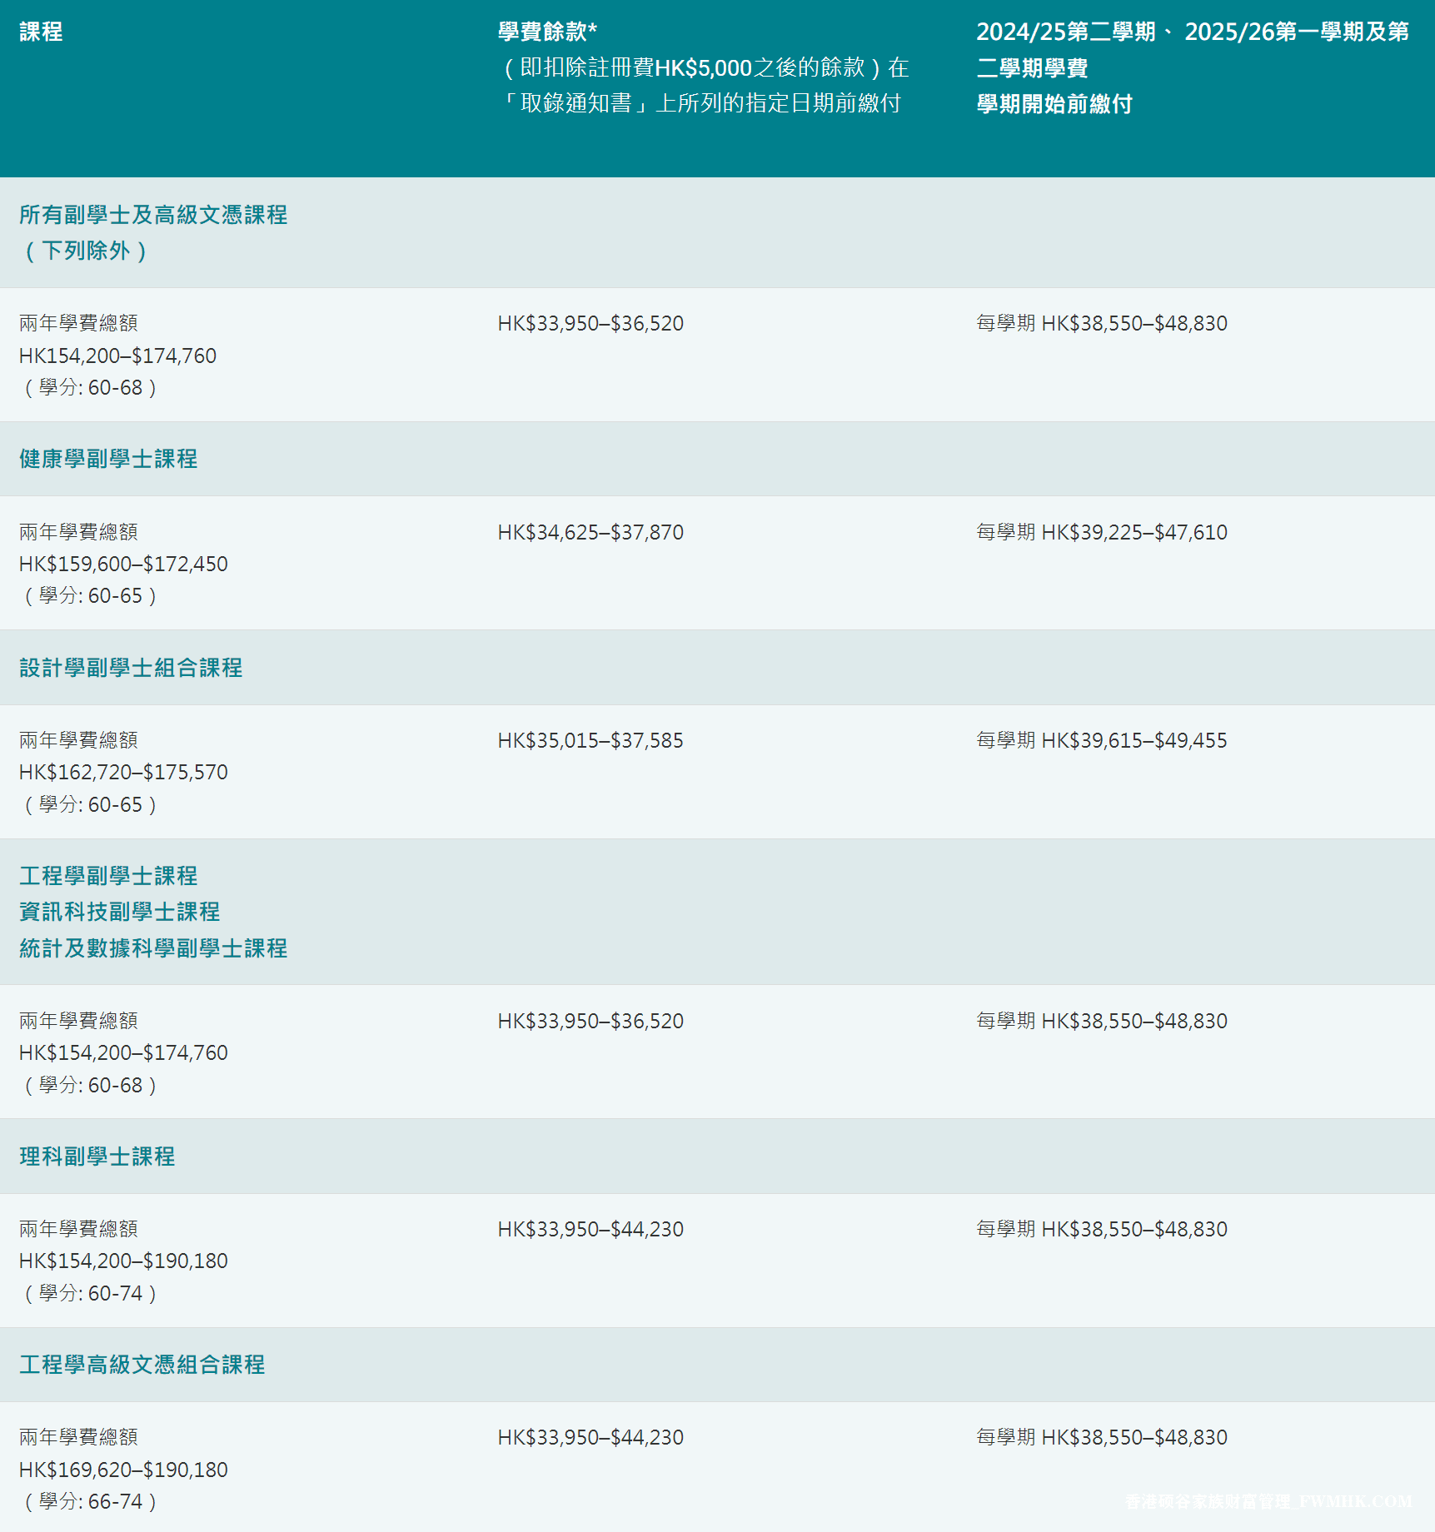Click HK$38,550–$48,830 in the 理科副學士 row
The width and height of the screenshot is (1435, 1532).
[1134, 1229]
